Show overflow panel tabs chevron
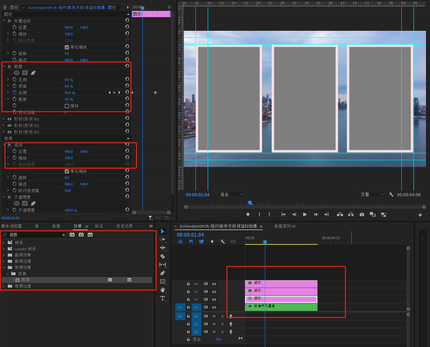430x347 pixels. point(151,226)
